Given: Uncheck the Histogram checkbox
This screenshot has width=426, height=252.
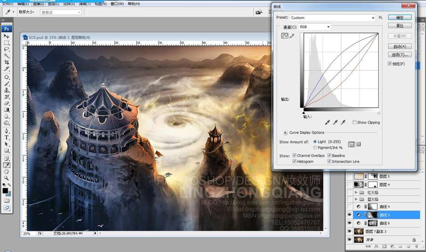Looking at the screenshot, I should (x=294, y=161).
